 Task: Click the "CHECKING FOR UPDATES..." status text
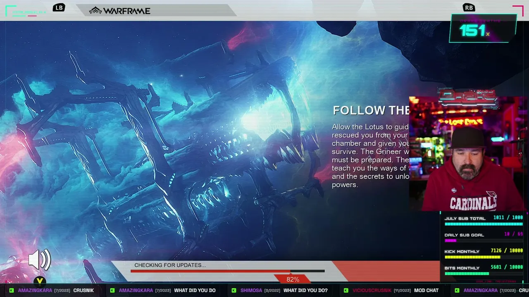(x=170, y=265)
